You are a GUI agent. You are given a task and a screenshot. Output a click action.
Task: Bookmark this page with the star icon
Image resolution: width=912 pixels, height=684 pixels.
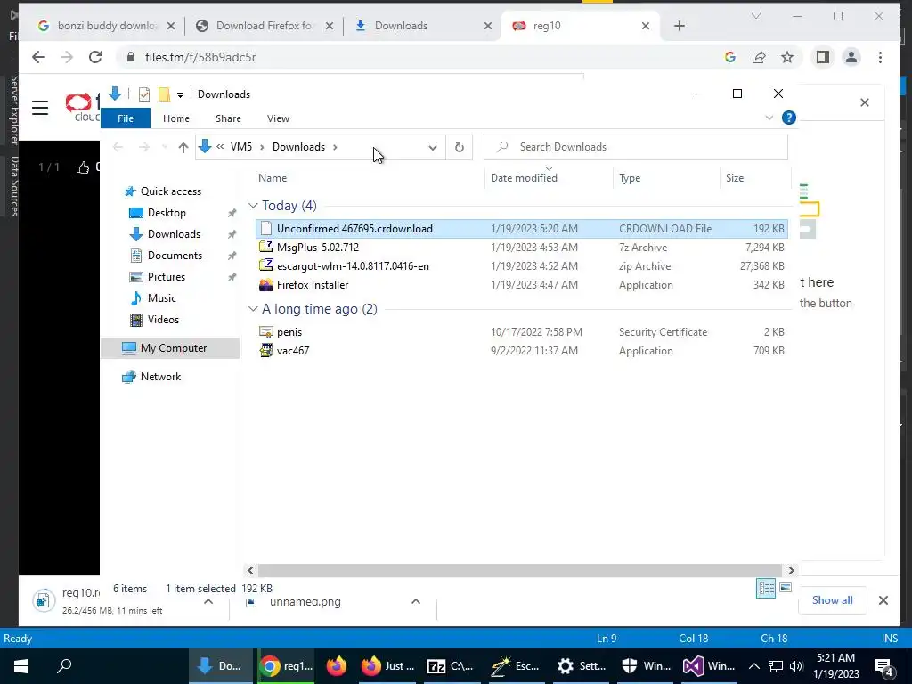[787, 57]
